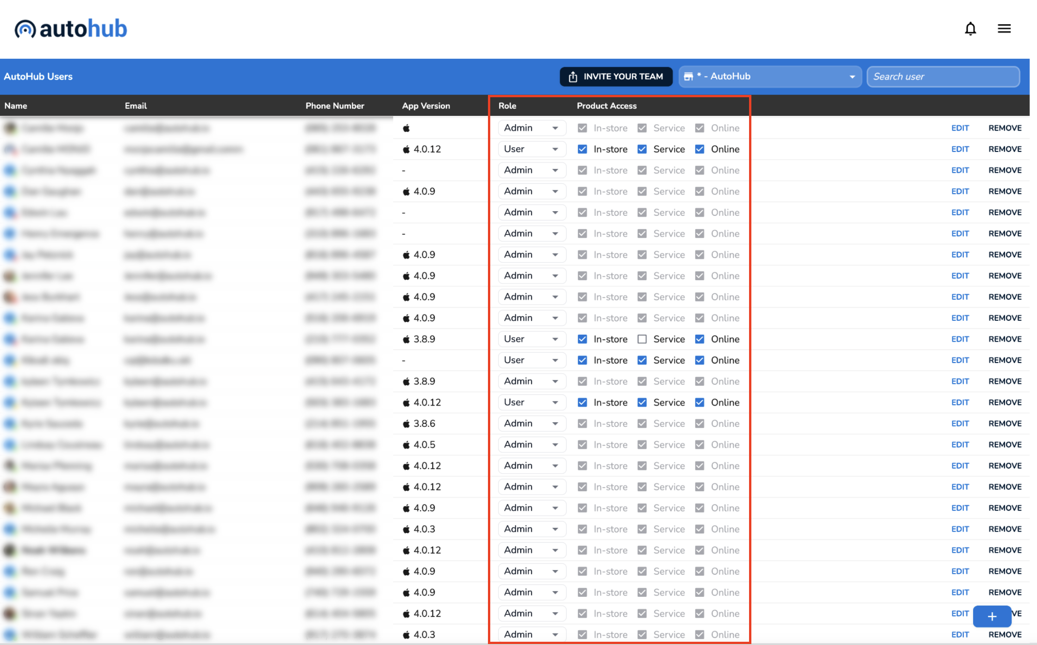The image size is (1037, 645).
Task: Click Apple icon next to version 3.8.6
Action: [406, 424]
